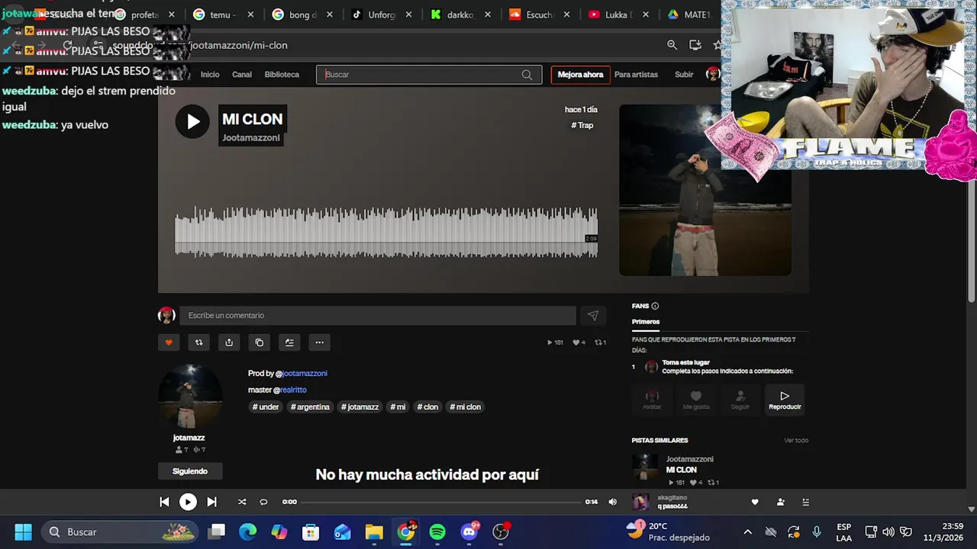The width and height of the screenshot is (977, 549).
Task: Play the MI CLON track with the big play button
Action: coord(192,121)
